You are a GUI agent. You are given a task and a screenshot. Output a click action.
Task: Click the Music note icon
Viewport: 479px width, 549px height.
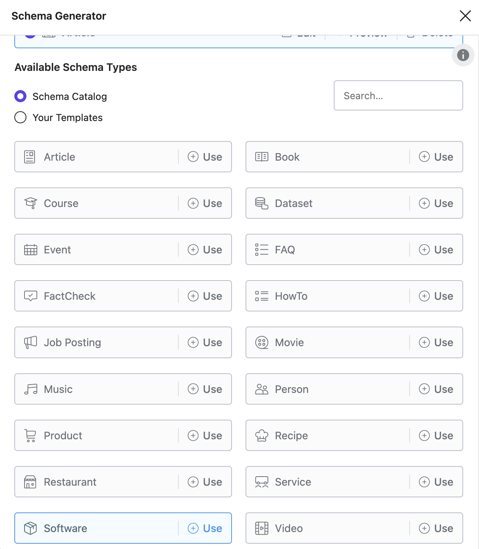click(x=31, y=389)
